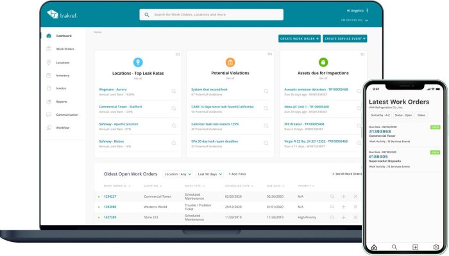Open Work Orders in the sidebar
Image resolution: width=449 pixels, height=256 pixels.
point(65,49)
